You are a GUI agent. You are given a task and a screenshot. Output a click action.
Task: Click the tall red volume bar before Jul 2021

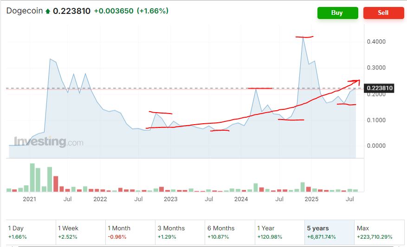(56, 184)
